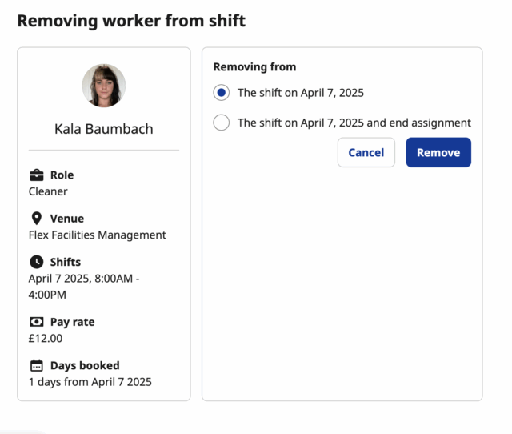Click the 'Removing worker from shift' heading
The image size is (512, 434).
point(131,21)
